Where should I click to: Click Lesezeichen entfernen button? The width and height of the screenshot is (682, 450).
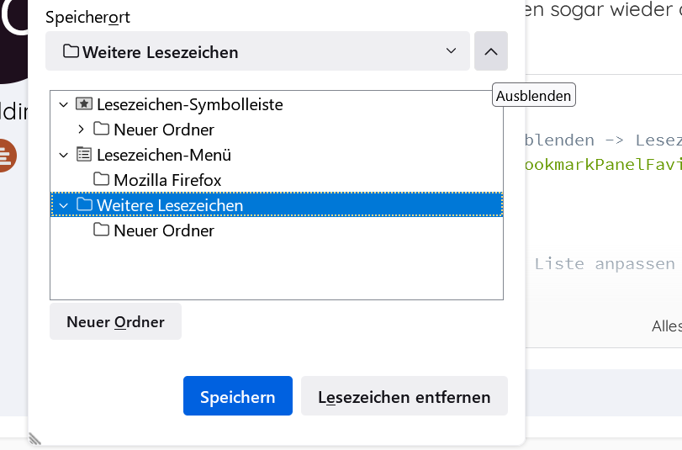pos(404,396)
